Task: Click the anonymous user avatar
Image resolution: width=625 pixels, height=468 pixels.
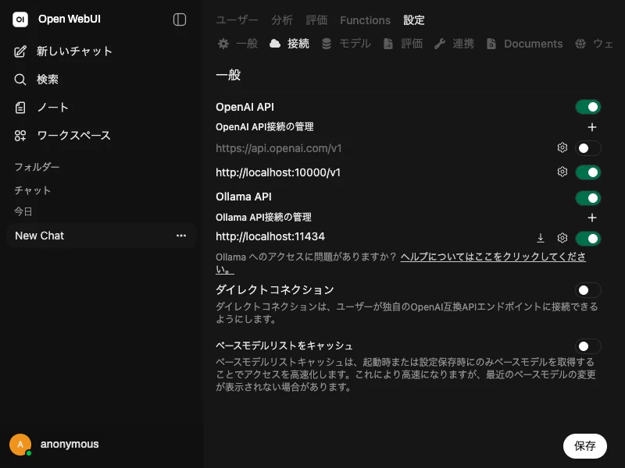Action: tap(20, 444)
